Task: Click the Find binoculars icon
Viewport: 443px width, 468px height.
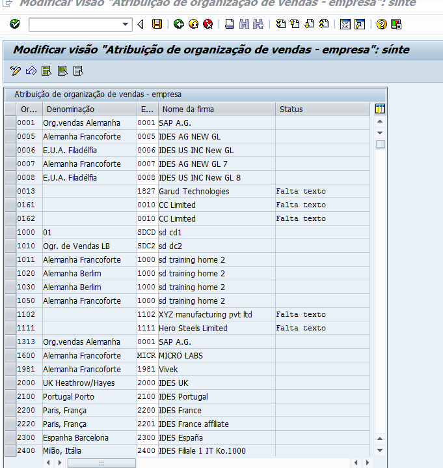Action: coord(244,24)
